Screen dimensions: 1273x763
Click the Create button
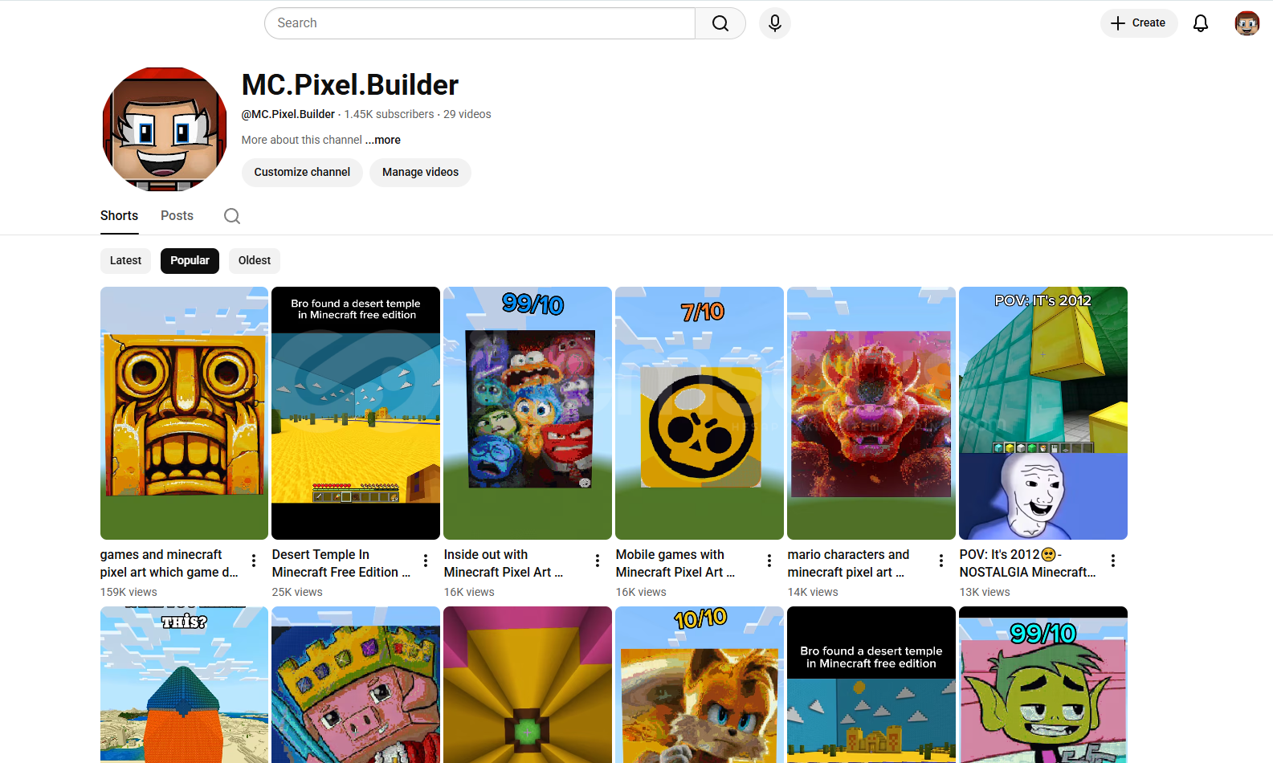(x=1139, y=23)
